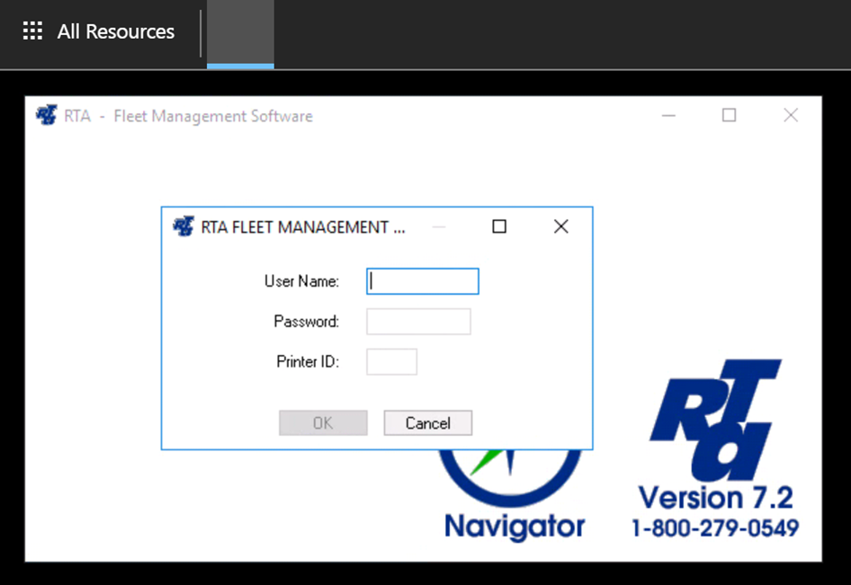851x585 pixels.
Task: Close the RTA Fleet Management login dialog
Action: pyautogui.click(x=560, y=226)
